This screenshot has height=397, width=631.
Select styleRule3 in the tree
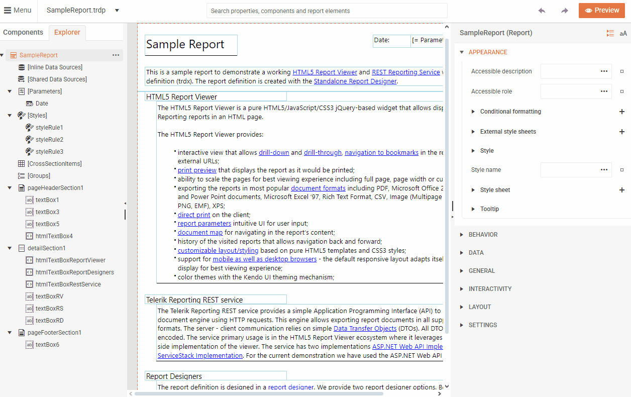click(x=49, y=152)
